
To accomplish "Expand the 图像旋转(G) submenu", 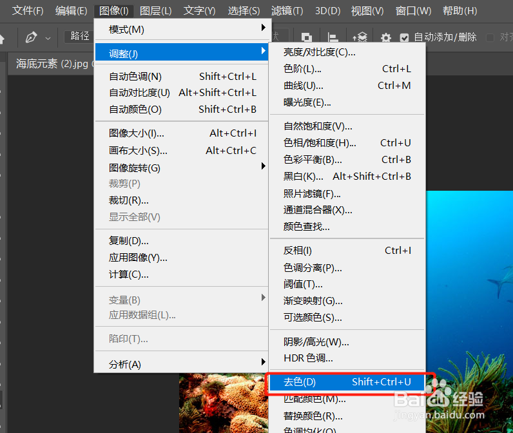I will 183,168.
